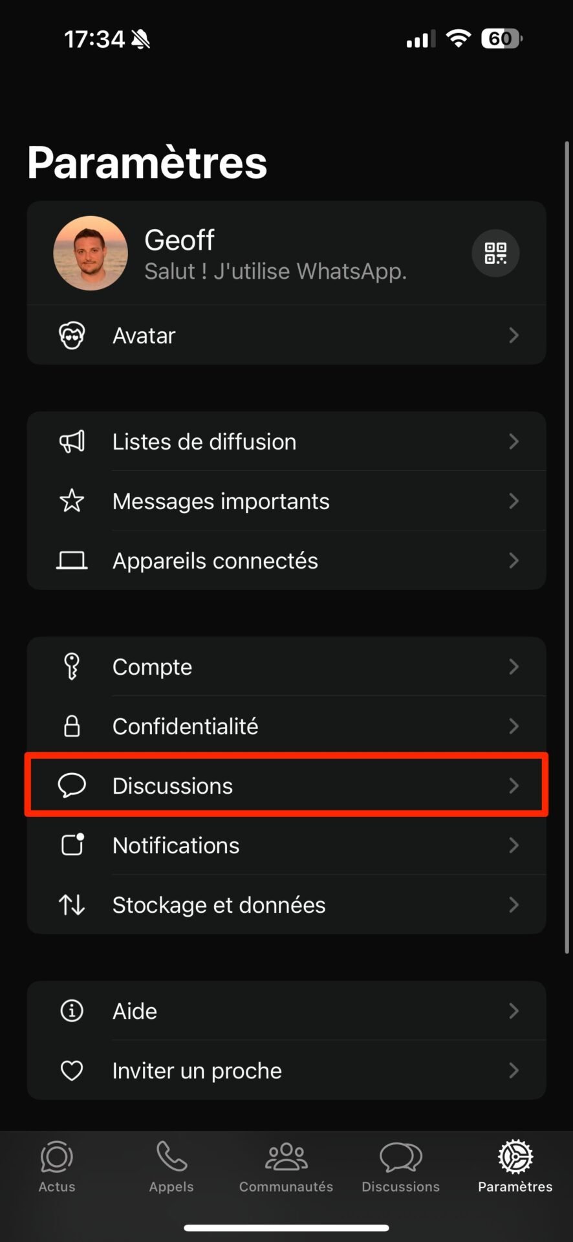Open the QR code button
Image resolution: width=573 pixels, height=1242 pixels.
tap(495, 253)
